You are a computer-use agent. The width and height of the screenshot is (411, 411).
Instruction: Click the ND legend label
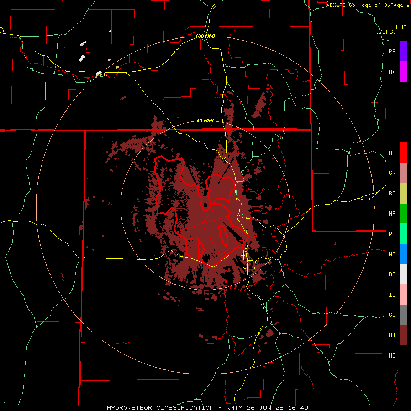[x=392, y=355]
